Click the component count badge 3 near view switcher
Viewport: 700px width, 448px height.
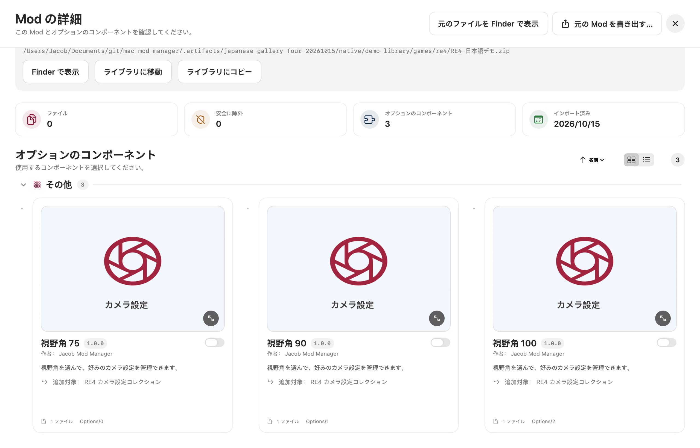(x=678, y=160)
